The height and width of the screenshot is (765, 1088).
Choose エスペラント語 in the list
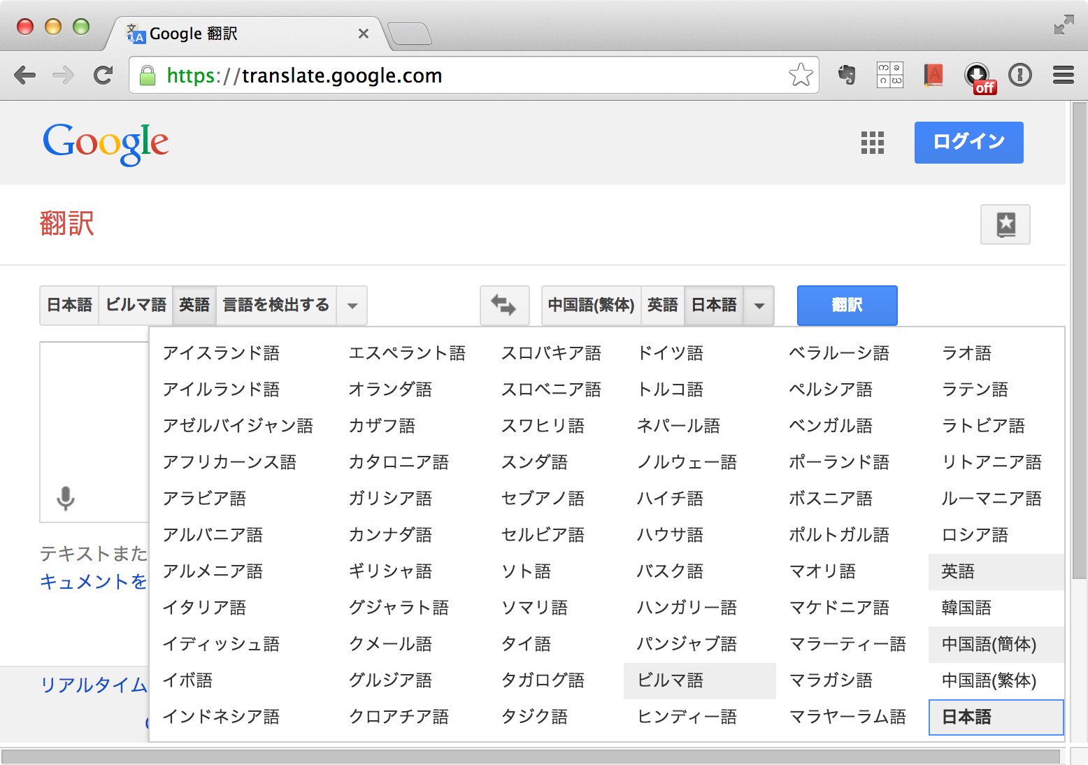click(407, 353)
